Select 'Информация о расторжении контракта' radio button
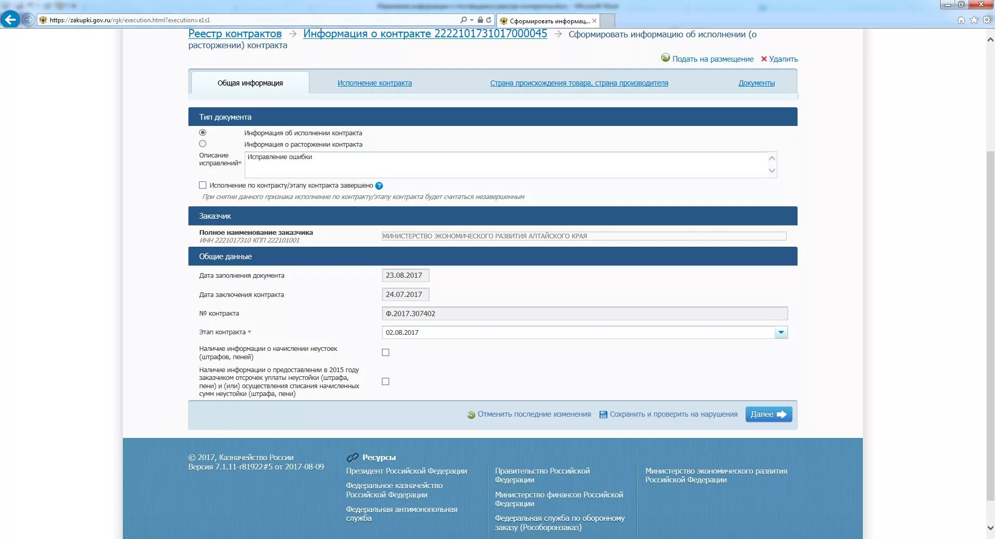Screen dimensions: 995x539 click(203, 144)
